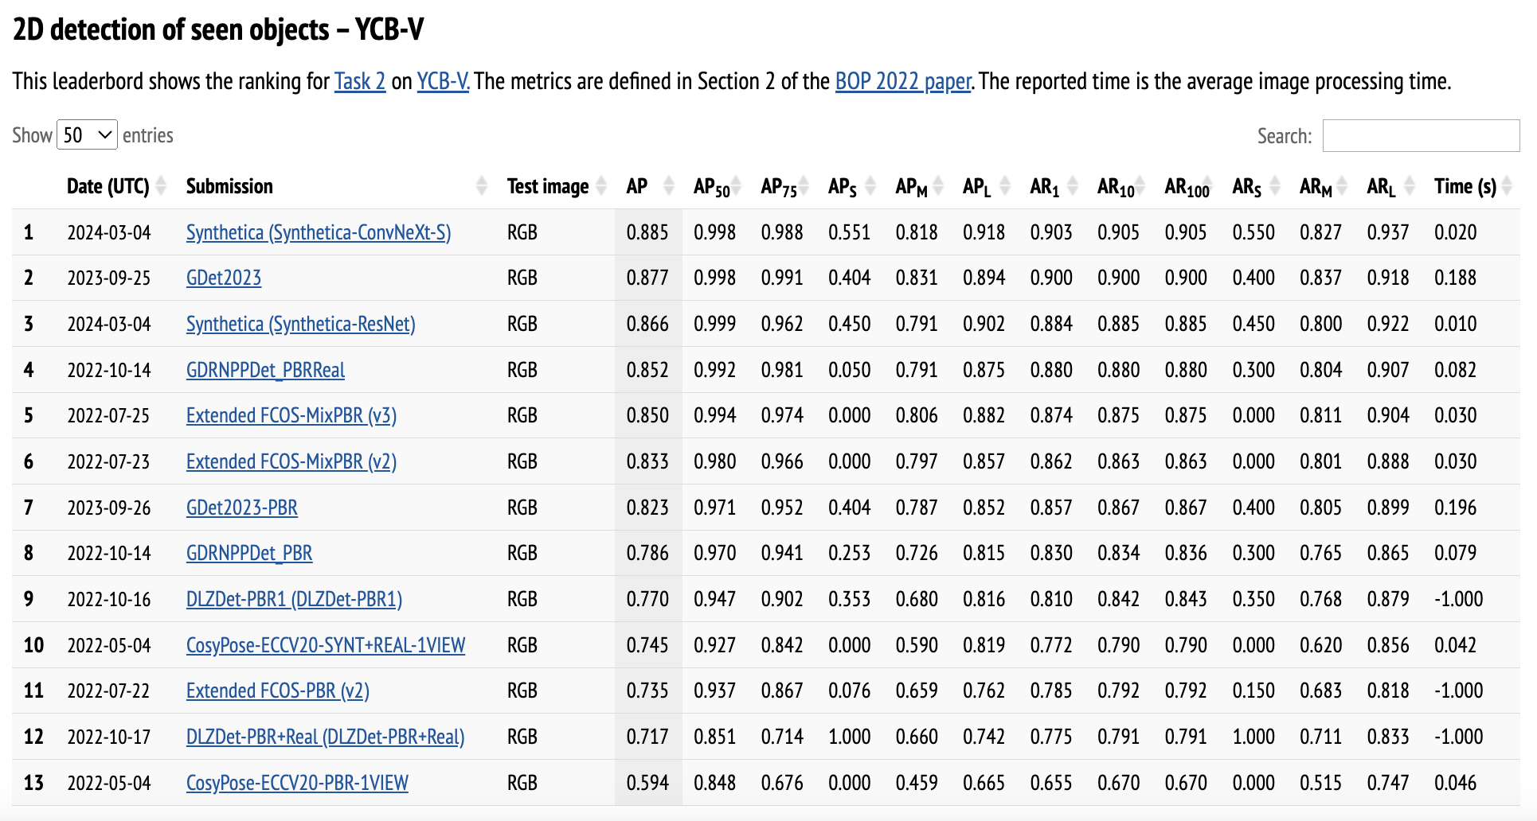Open CosyPose-ECCV20-SYNT+REAL-1VIEW submission
This screenshot has width=1537, height=821.
(x=325, y=645)
